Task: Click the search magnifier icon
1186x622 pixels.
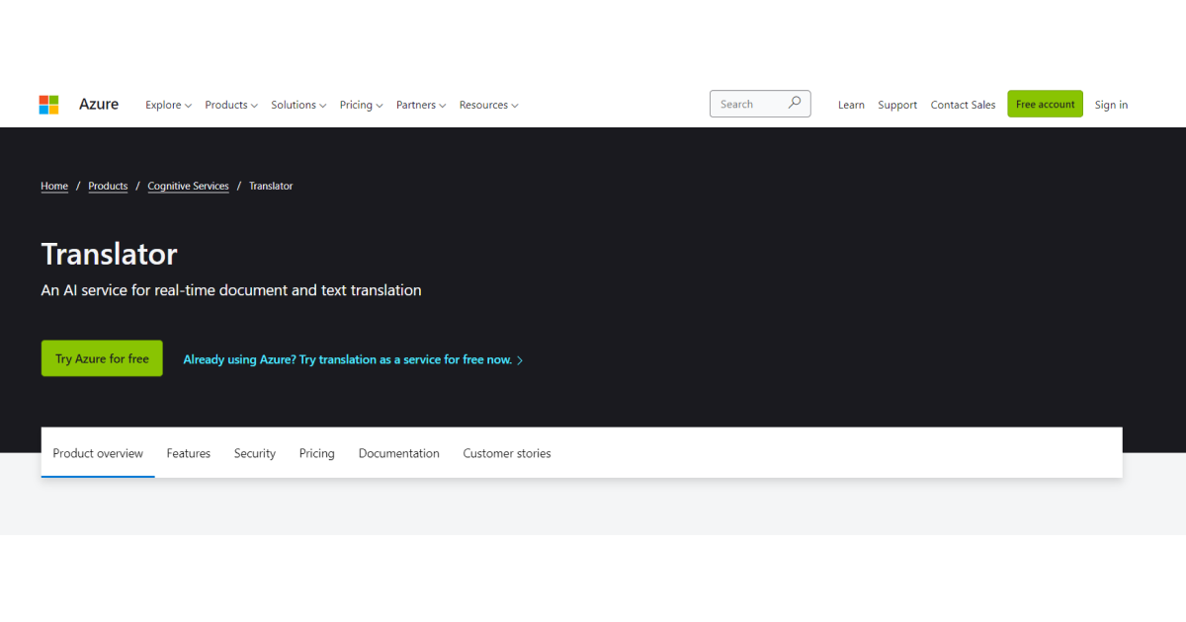Action: (795, 103)
